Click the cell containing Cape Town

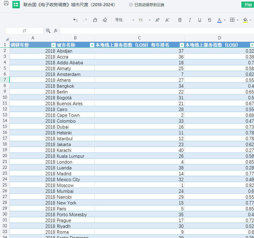[x=75, y=115]
